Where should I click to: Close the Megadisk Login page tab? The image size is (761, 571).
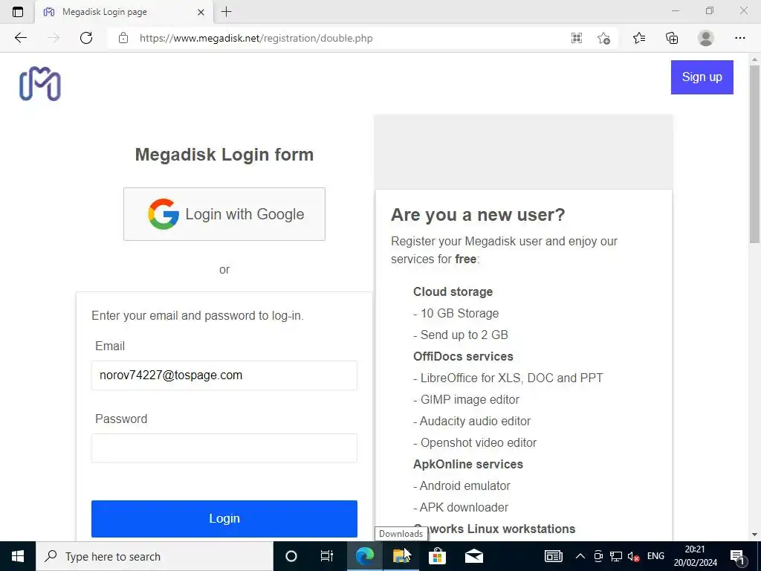pyautogui.click(x=201, y=12)
